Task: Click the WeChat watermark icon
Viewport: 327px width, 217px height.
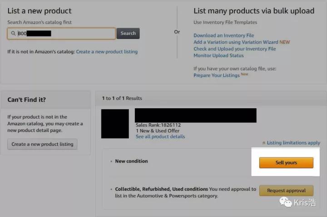Action: [x=286, y=202]
